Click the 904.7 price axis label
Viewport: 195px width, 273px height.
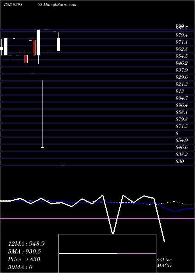182,98
